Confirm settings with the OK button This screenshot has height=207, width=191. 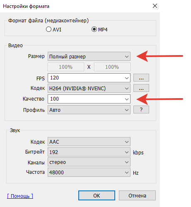click(97, 195)
